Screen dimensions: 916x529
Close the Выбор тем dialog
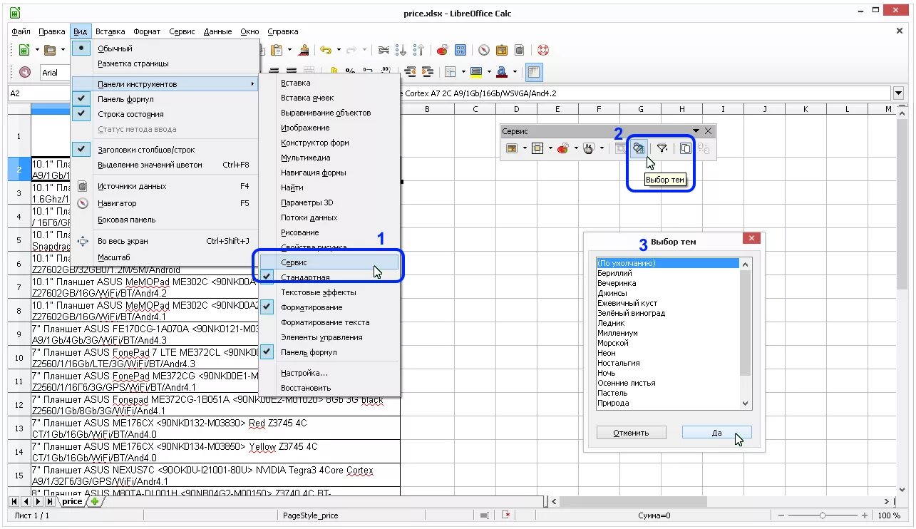[750, 239]
